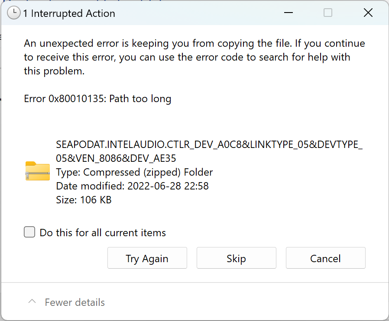The height and width of the screenshot is (321, 389).
Task: Skip the file that failed to copy
Action: (x=236, y=258)
